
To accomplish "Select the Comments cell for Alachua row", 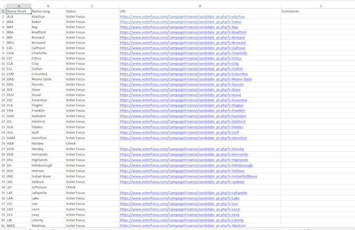I will [x=318, y=17].
